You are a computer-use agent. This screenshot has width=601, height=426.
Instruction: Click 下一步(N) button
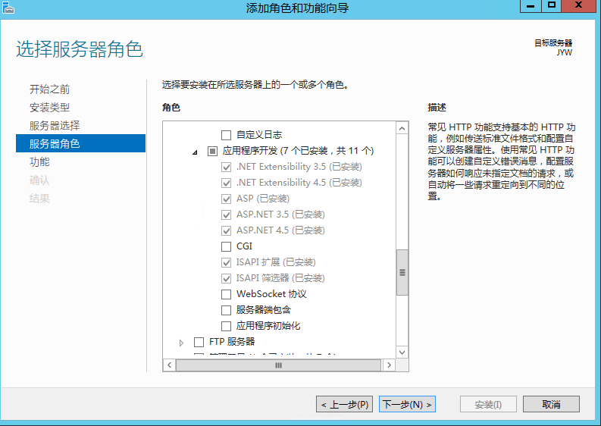coord(407,405)
